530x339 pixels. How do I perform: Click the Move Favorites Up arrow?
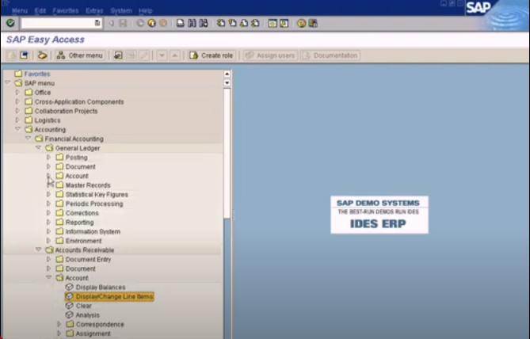pos(175,55)
